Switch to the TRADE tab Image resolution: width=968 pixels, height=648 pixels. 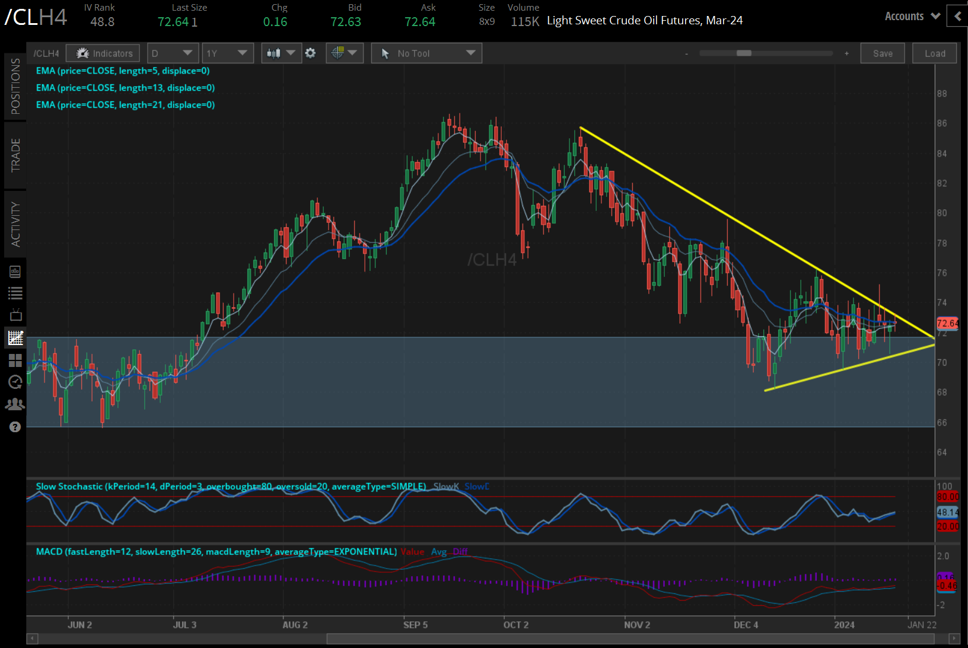tap(15, 155)
